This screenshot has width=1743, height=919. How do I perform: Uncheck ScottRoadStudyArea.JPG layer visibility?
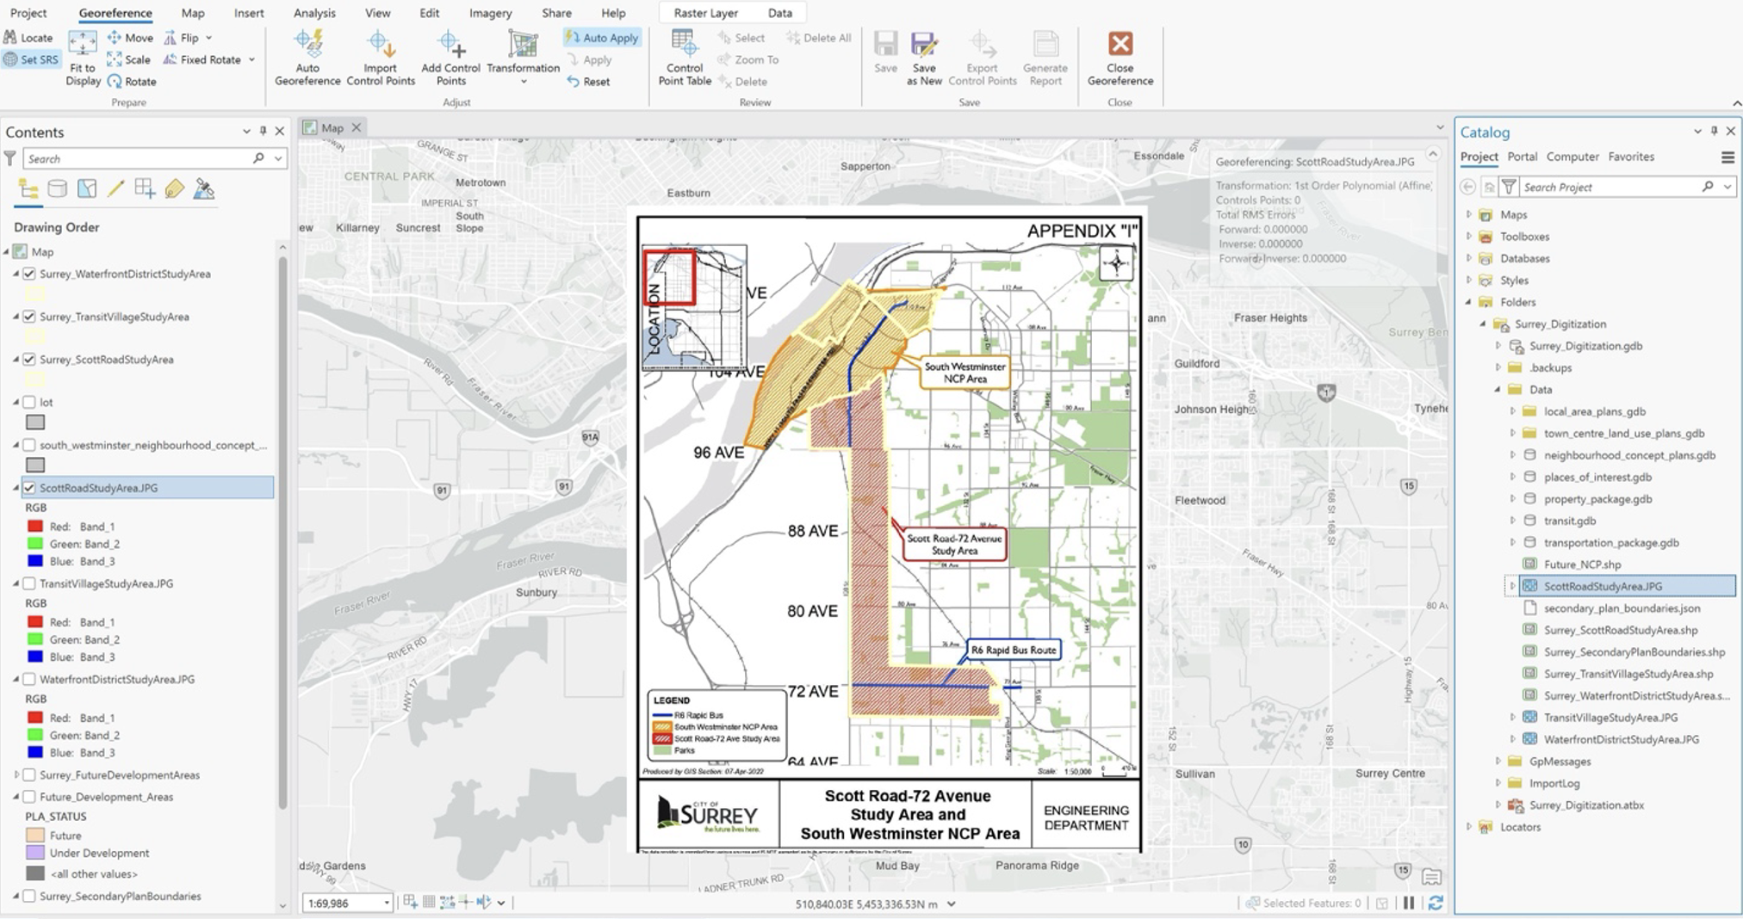[29, 488]
